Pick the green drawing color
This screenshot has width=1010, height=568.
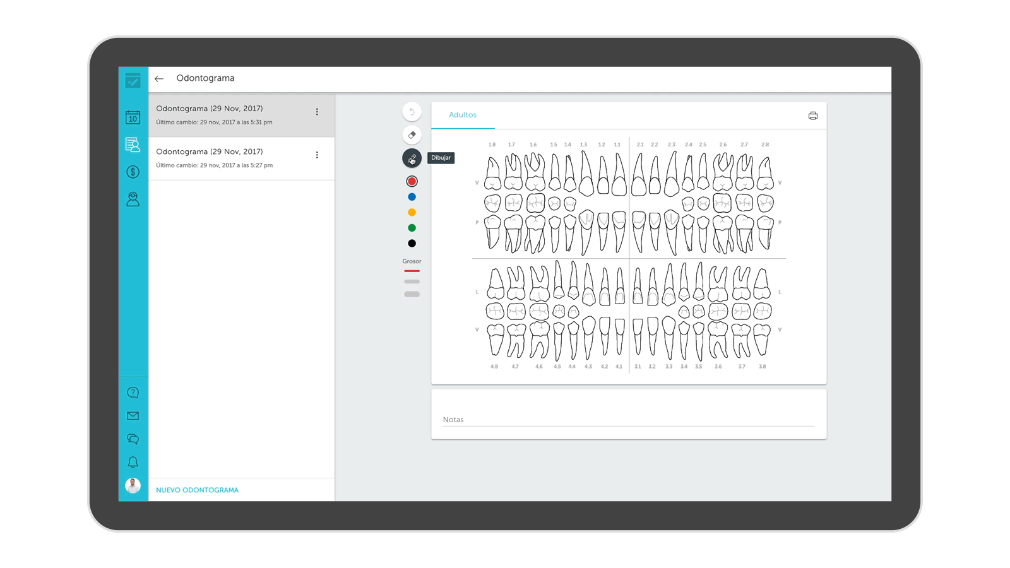point(412,228)
